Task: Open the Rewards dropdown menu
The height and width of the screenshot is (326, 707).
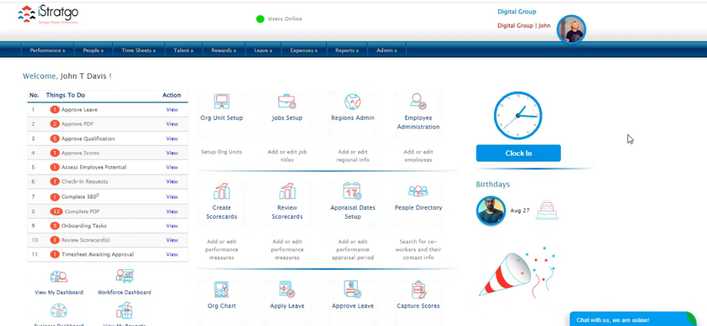Action: pos(224,51)
